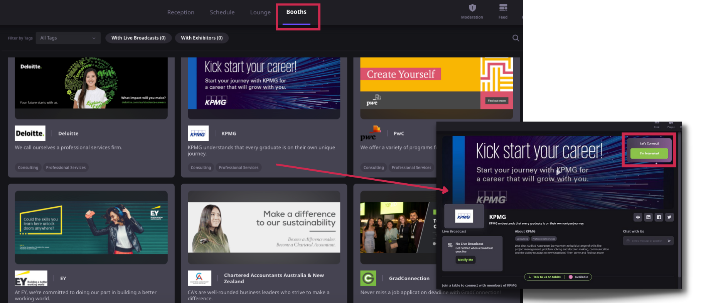
Task: Open KPMG website globe icon in booth popup
Action: click(638, 217)
